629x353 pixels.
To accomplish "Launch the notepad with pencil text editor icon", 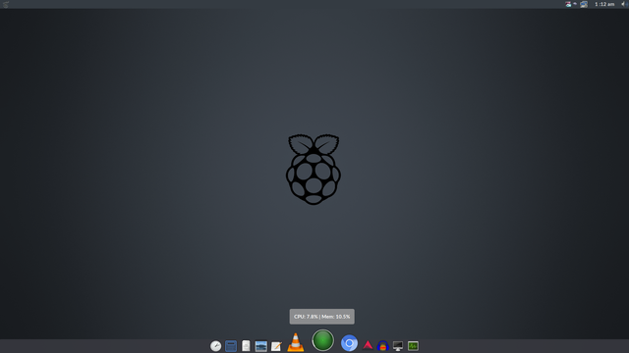I will click(276, 346).
